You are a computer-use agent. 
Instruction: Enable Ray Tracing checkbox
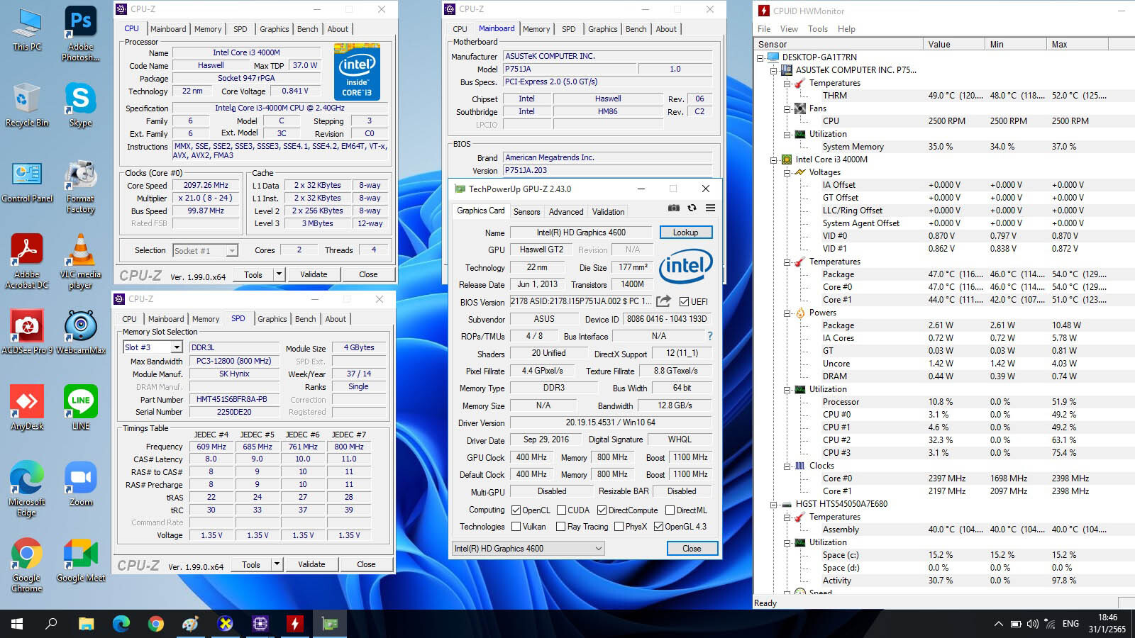561,527
